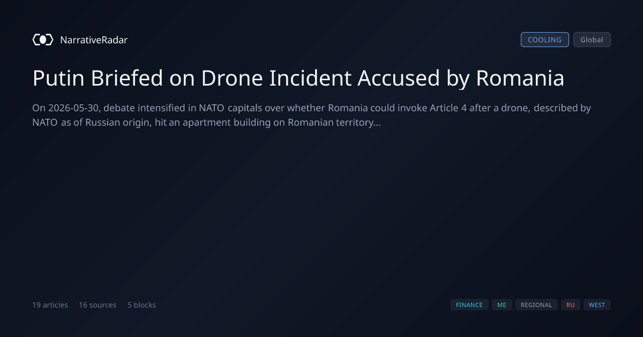Click the Global scope badge

click(592, 40)
